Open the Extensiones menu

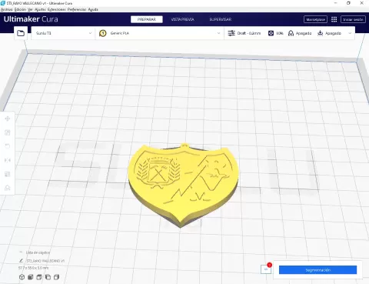(57, 9)
